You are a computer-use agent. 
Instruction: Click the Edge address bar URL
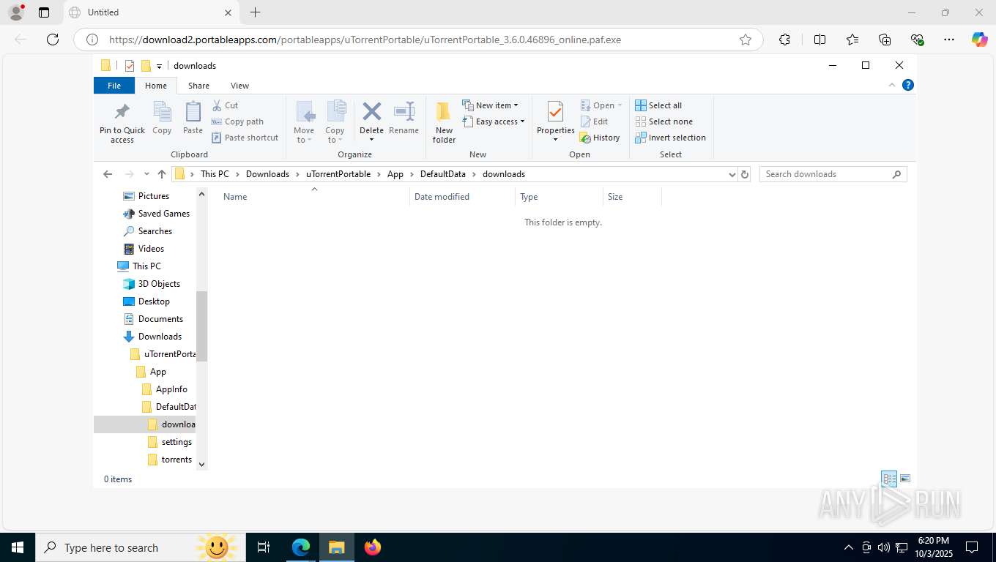[365, 40]
